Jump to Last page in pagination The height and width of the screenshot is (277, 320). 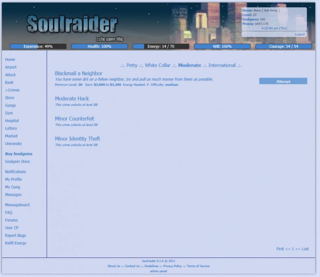tap(305, 249)
